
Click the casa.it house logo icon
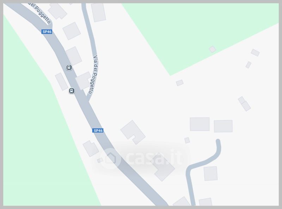pos(110,159)
